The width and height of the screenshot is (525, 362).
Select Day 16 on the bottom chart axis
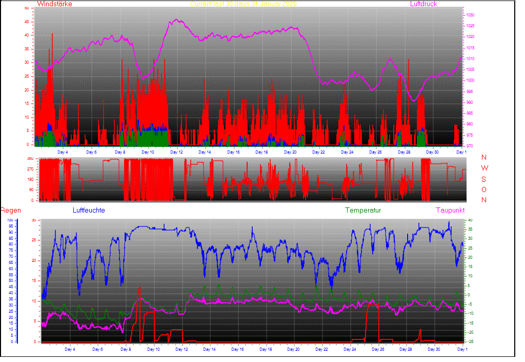[237, 349]
